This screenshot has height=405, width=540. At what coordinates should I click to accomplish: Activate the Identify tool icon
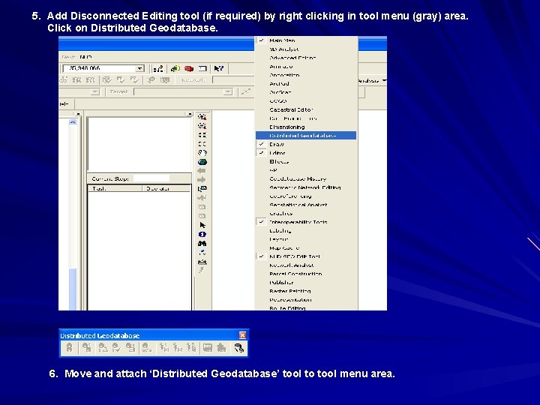coord(202,234)
